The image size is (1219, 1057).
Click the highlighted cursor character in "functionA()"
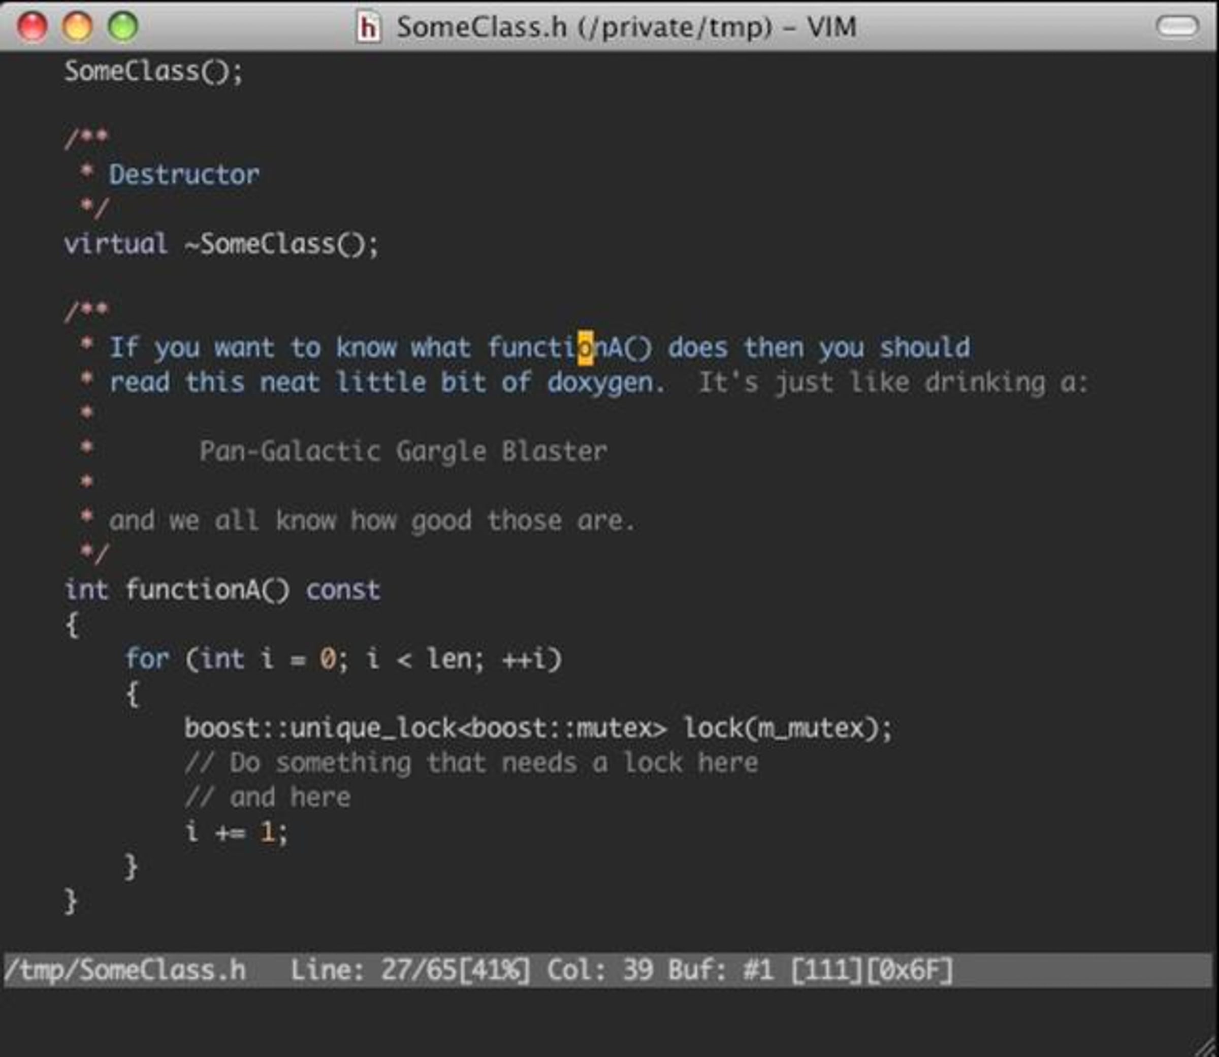585,347
